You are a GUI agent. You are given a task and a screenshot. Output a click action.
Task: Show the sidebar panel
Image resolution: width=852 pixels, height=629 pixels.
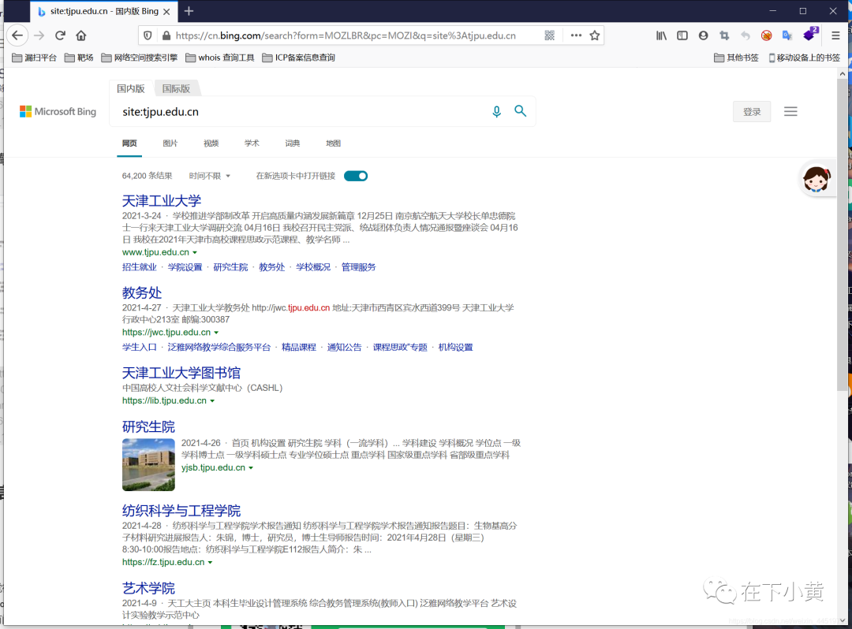pyautogui.click(x=682, y=35)
